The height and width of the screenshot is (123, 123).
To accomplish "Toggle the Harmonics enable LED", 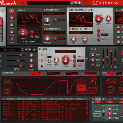I will coord(70,29).
